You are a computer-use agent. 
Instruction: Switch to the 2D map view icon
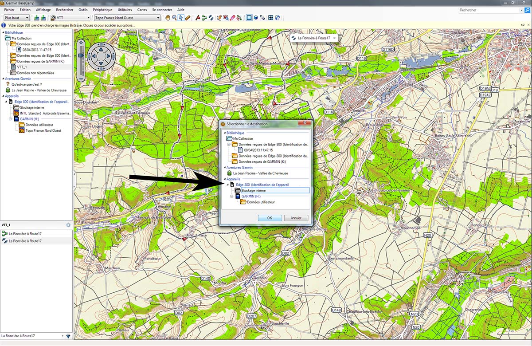click(x=249, y=18)
